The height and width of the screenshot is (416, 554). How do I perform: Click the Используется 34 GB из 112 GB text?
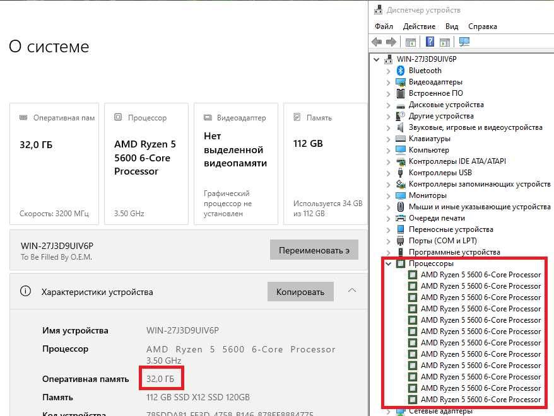[328, 208]
